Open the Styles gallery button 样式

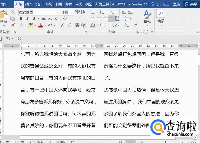147,19
